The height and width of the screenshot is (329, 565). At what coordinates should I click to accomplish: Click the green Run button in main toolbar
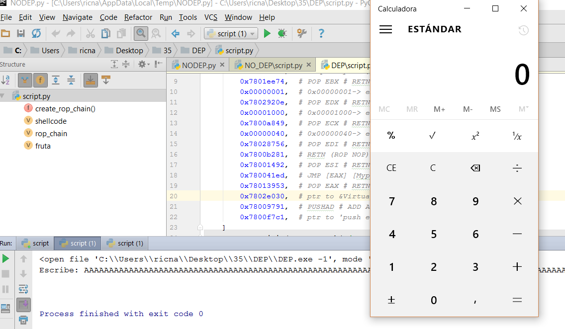pos(267,33)
